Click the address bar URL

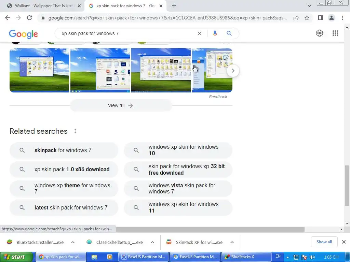167,18
